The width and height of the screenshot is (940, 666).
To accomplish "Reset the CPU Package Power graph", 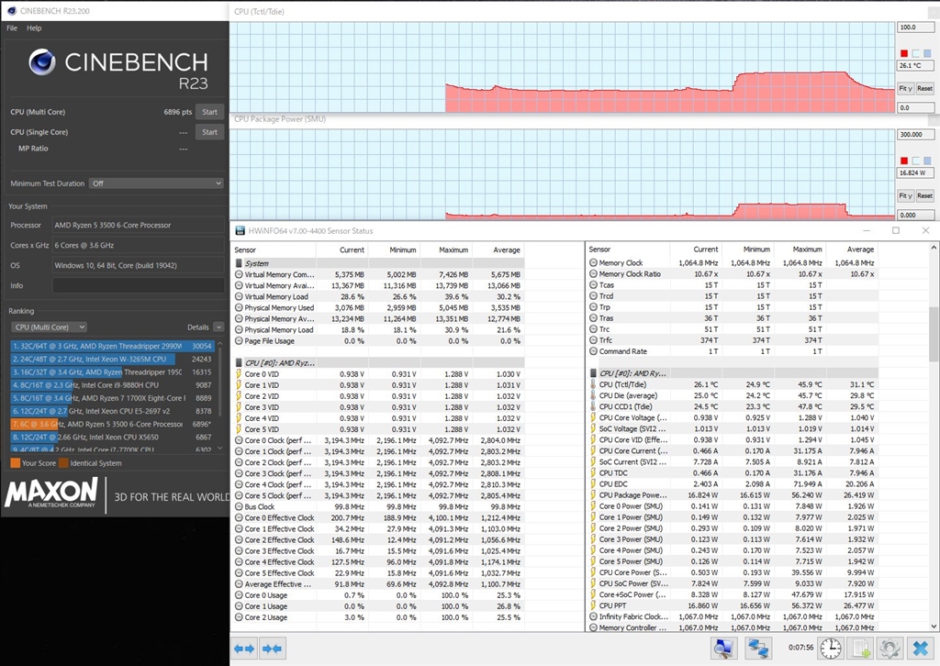I will [924, 195].
